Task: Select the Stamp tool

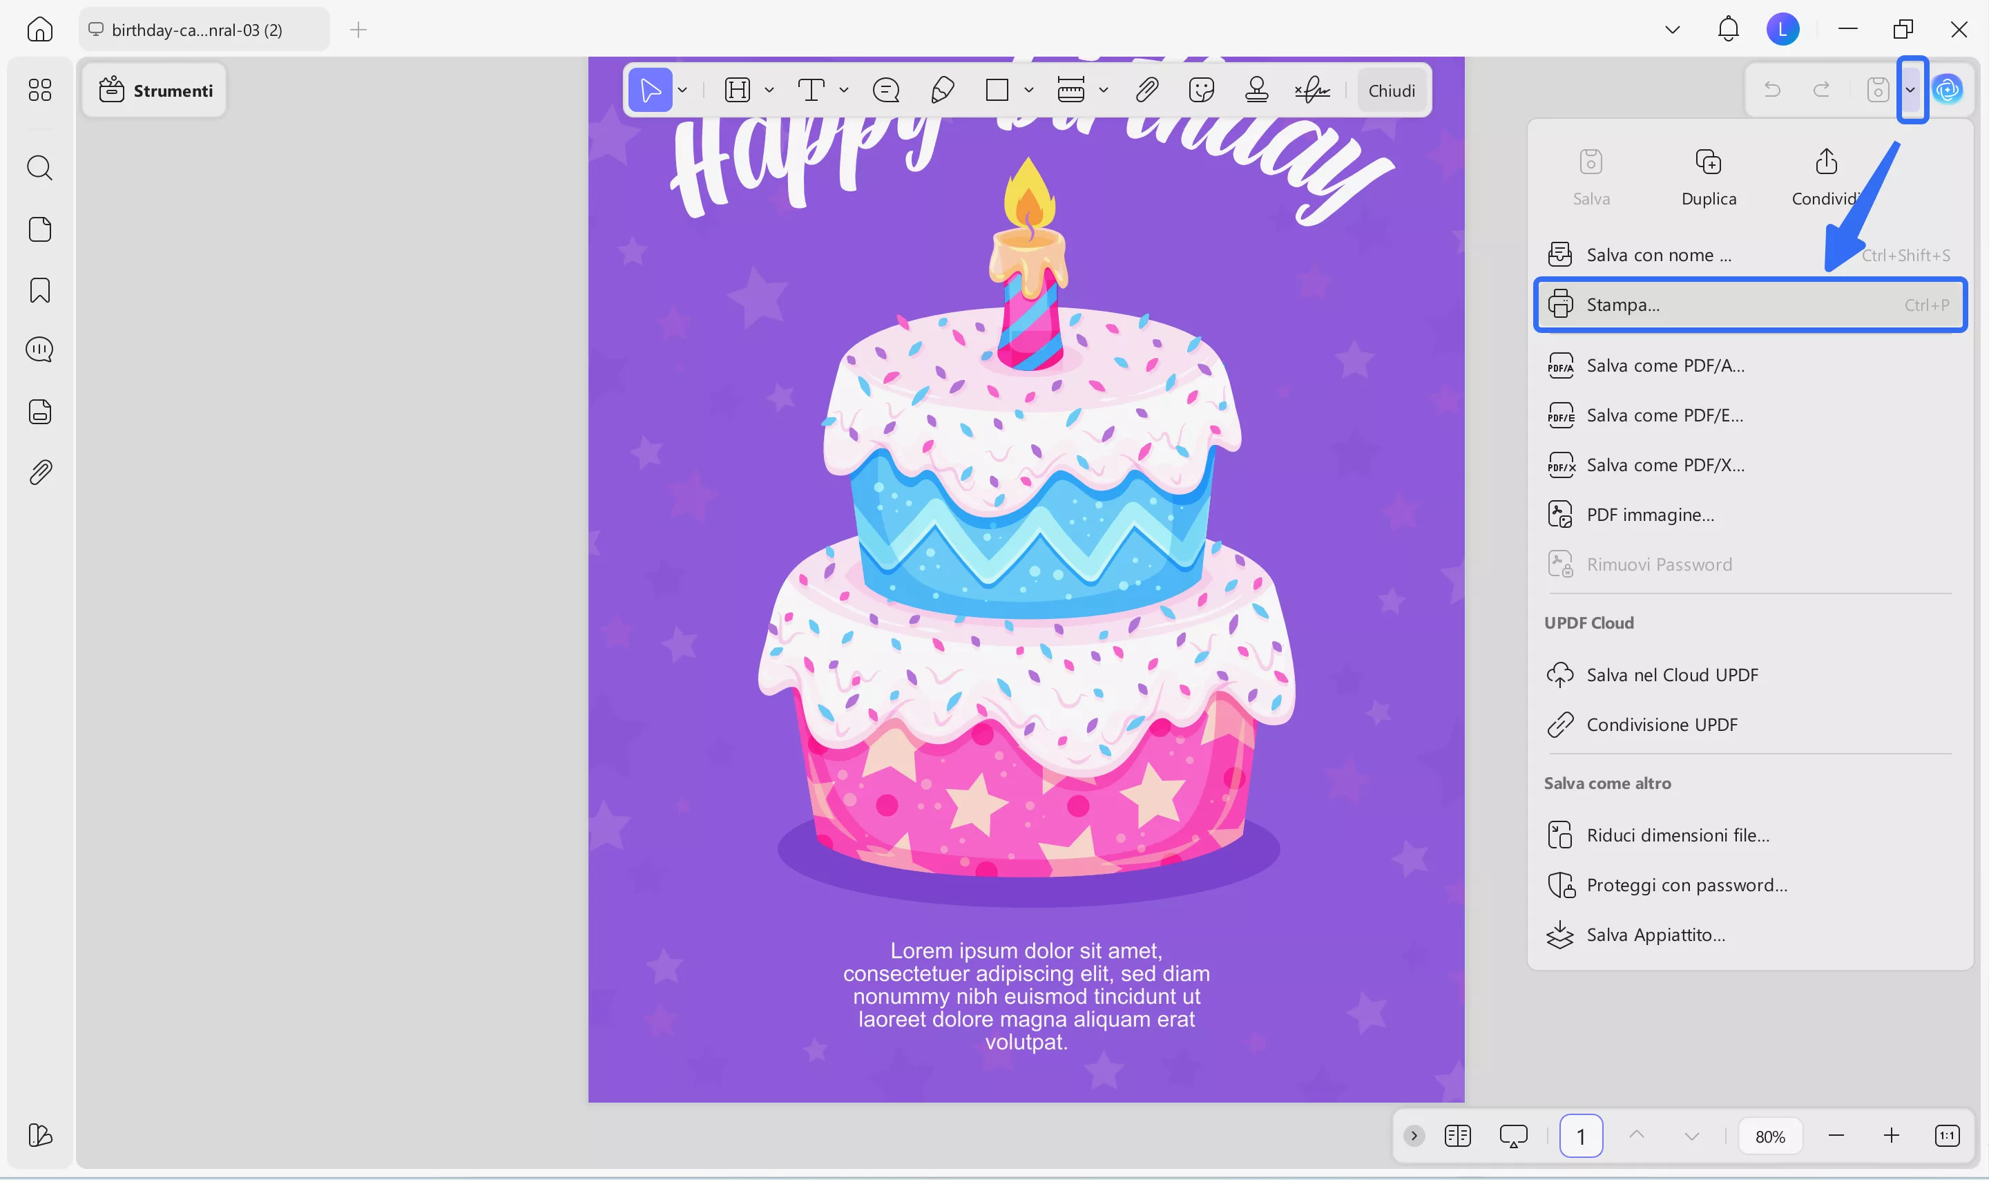Action: [1256, 90]
